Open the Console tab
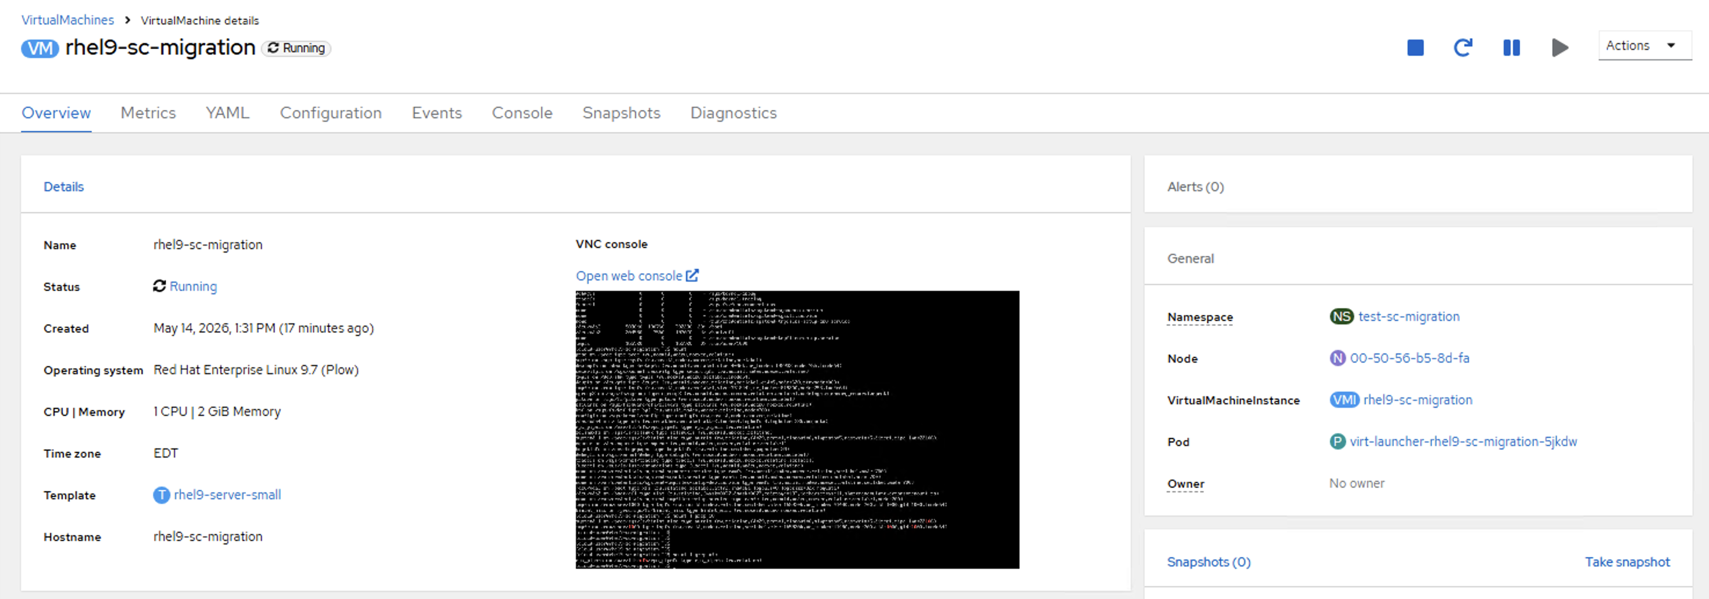The image size is (1709, 599). 522,113
